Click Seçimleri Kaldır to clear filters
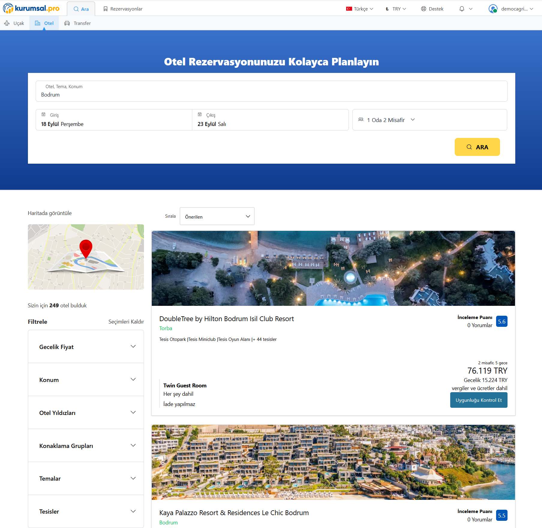 tap(126, 322)
